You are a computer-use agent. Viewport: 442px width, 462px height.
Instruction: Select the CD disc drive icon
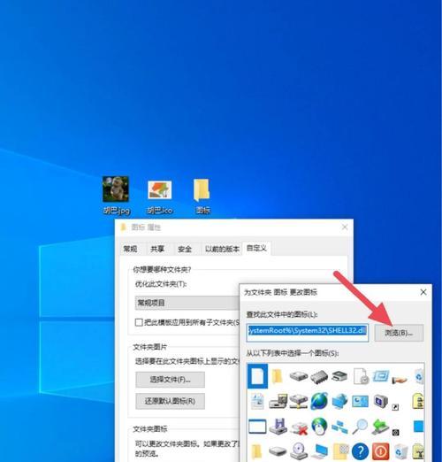[x=299, y=451]
